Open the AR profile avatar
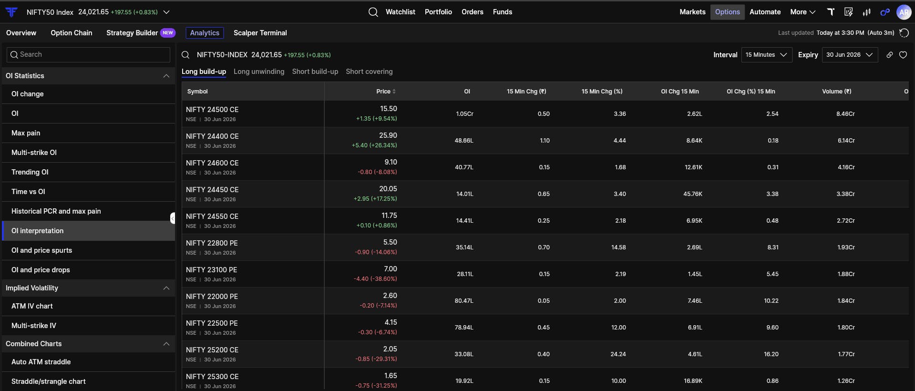915x391 pixels. (904, 12)
